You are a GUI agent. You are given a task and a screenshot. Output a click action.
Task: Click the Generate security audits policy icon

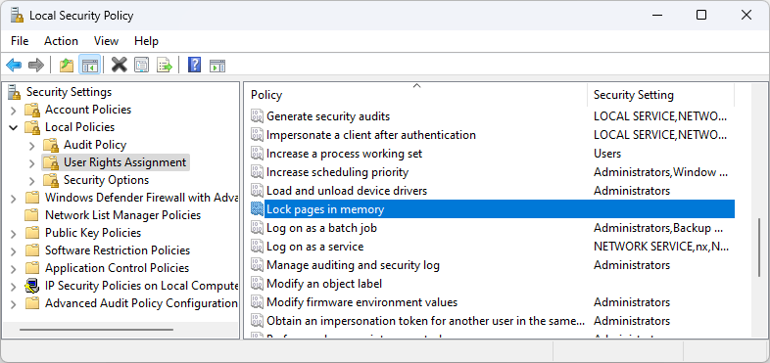click(x=258, y=116)
